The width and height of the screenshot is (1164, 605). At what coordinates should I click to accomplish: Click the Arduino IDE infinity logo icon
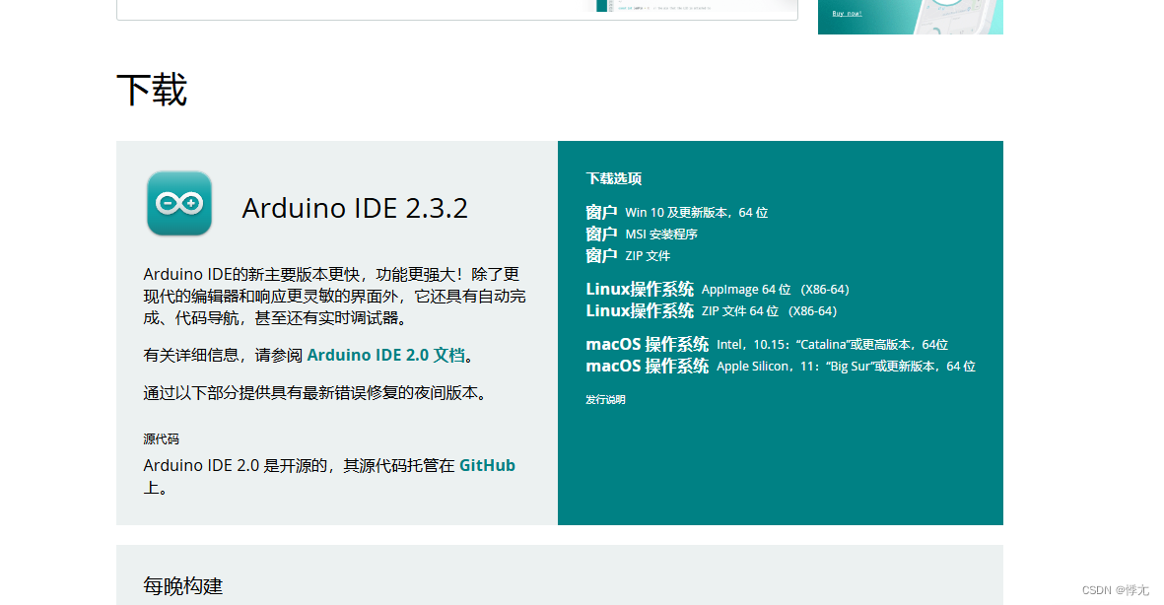(x=179, y=203)
